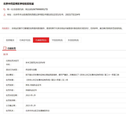Click the 处罚内容 row label
The height and width of the screenshot is (114, 126).
(10, 90)
